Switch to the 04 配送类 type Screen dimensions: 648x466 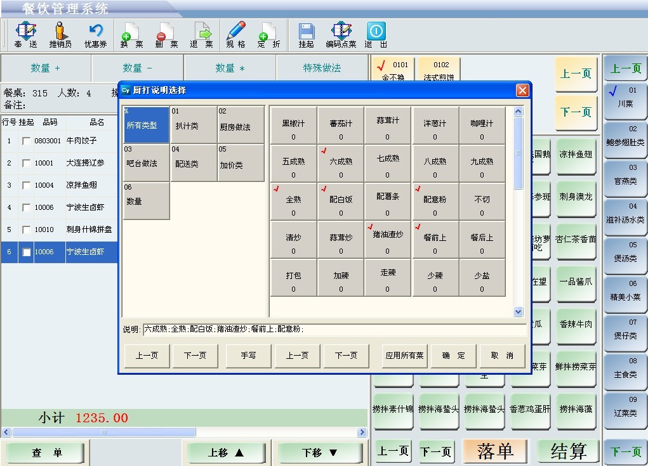(x=194, y=163)
